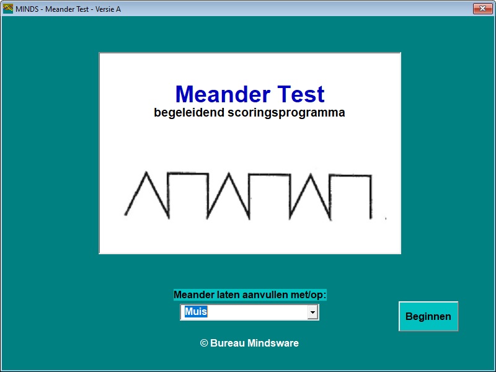Click 'begeleidend scoringsprogramma' subtitle

(x=249, y=113)
